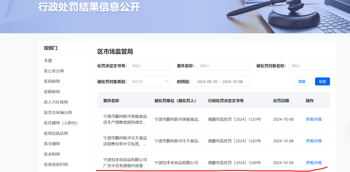Click the 案件名称 search input field
The width and height of the screenshot is (350, 172).
tap(223, 66)
